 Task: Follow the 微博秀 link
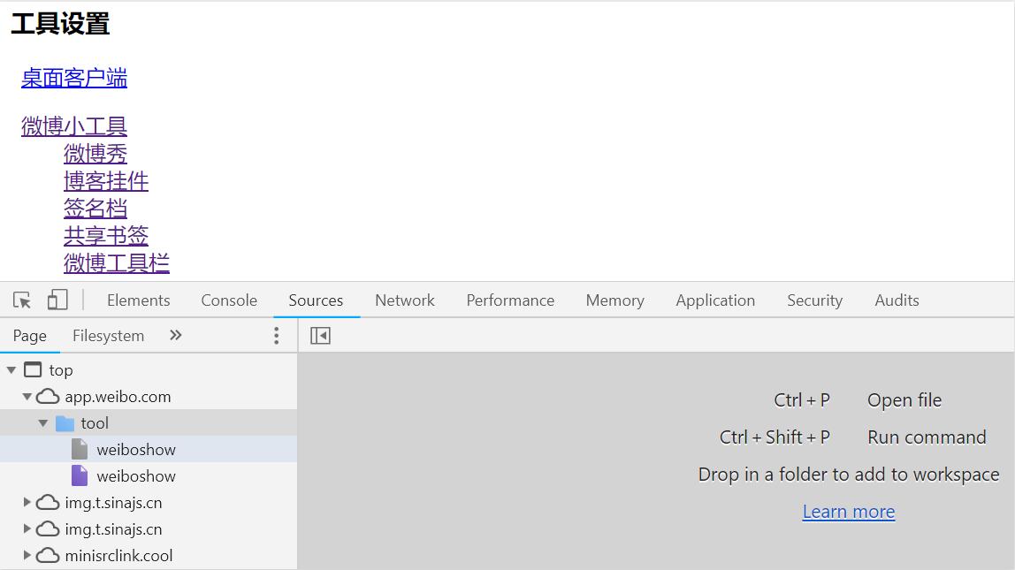95,154
